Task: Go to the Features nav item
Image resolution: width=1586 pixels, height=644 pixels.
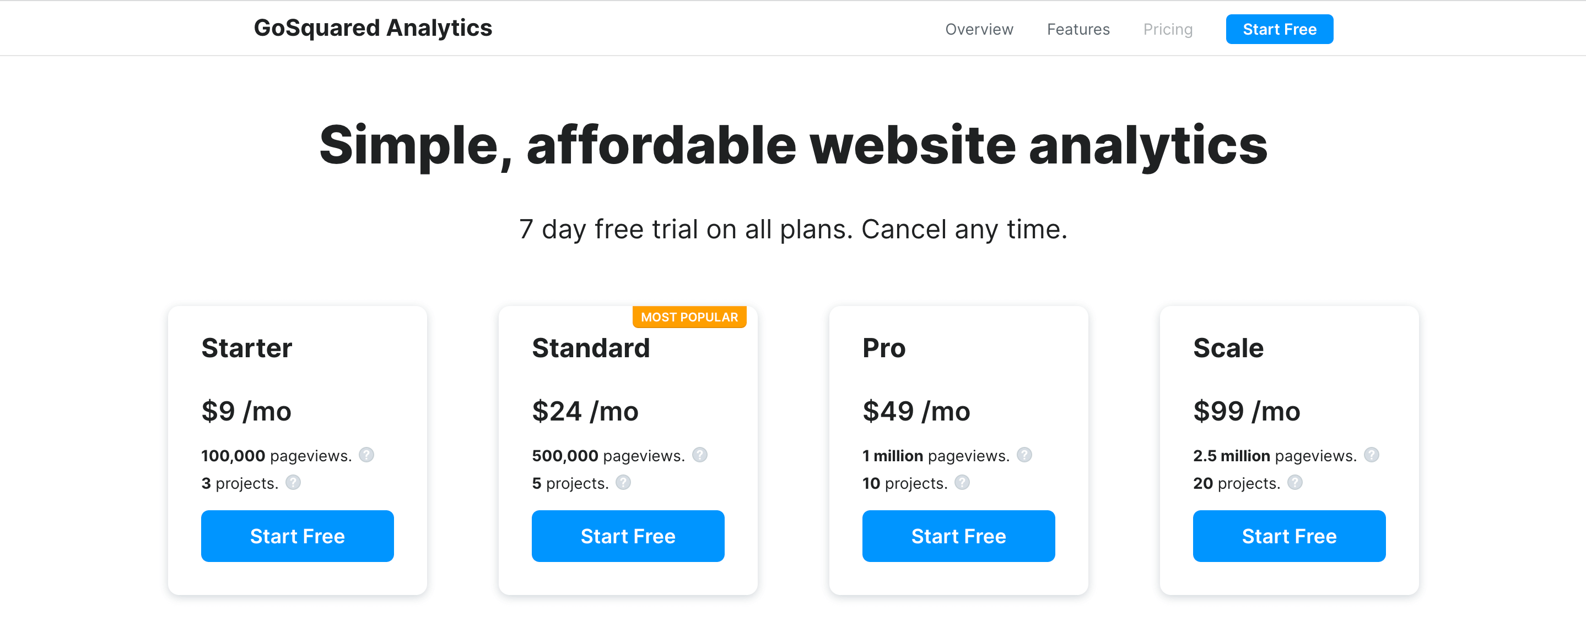Action: click(x=1078, y=29)
